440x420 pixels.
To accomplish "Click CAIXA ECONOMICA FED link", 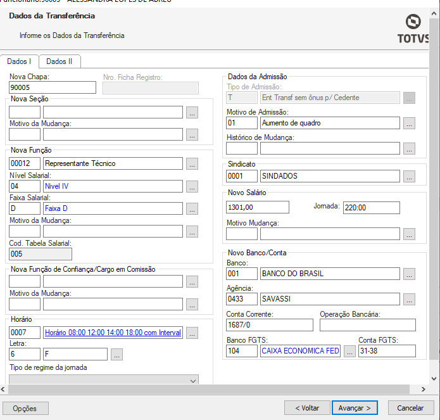I will click(x=300, y=351).
